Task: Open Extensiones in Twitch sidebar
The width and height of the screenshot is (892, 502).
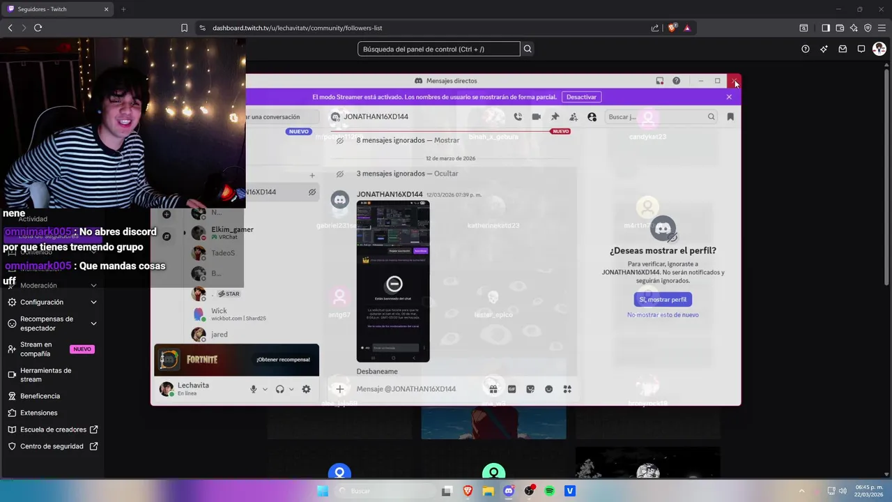Action: coord(52,413)
